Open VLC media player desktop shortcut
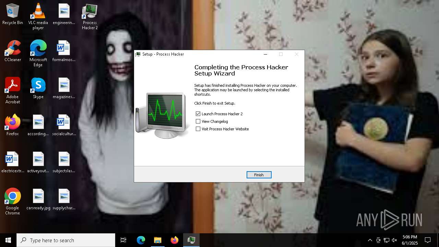The width and height of the screenshot is (439, 247). (38, 16)
